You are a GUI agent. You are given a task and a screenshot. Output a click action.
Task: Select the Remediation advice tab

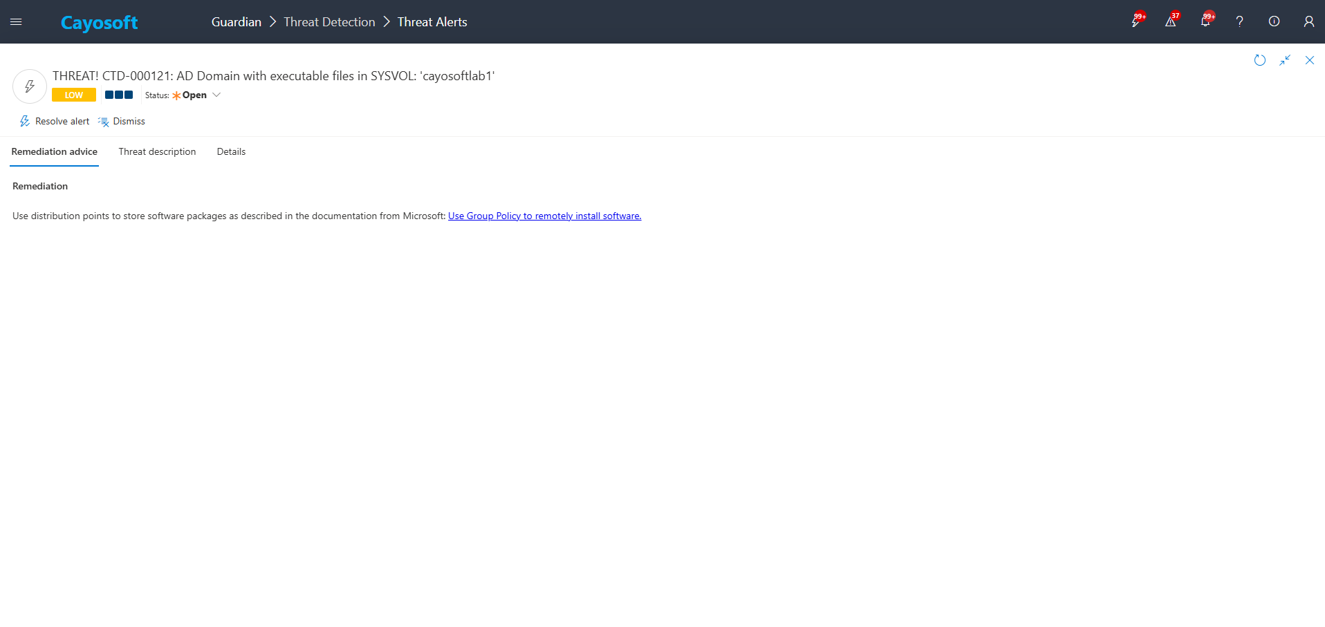coord(54,152)
